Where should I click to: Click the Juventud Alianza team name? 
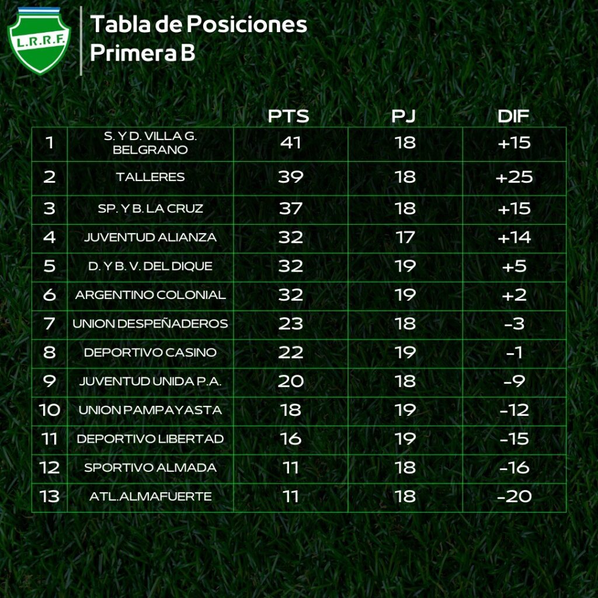[x=151, y=238]
